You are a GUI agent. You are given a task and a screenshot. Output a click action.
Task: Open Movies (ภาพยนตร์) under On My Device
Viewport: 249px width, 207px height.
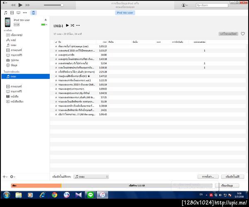tap(14, 86)
